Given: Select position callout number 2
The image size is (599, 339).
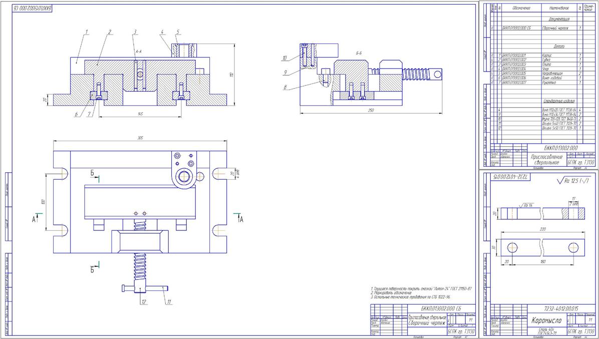Looking at the screenshot, I should pyautogui.click(x=110, y=32).
